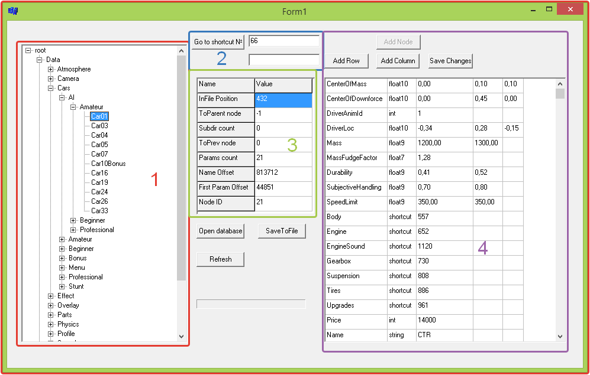Collapse the AI node under Cars
590x375 pixels.
coord(62,97)
